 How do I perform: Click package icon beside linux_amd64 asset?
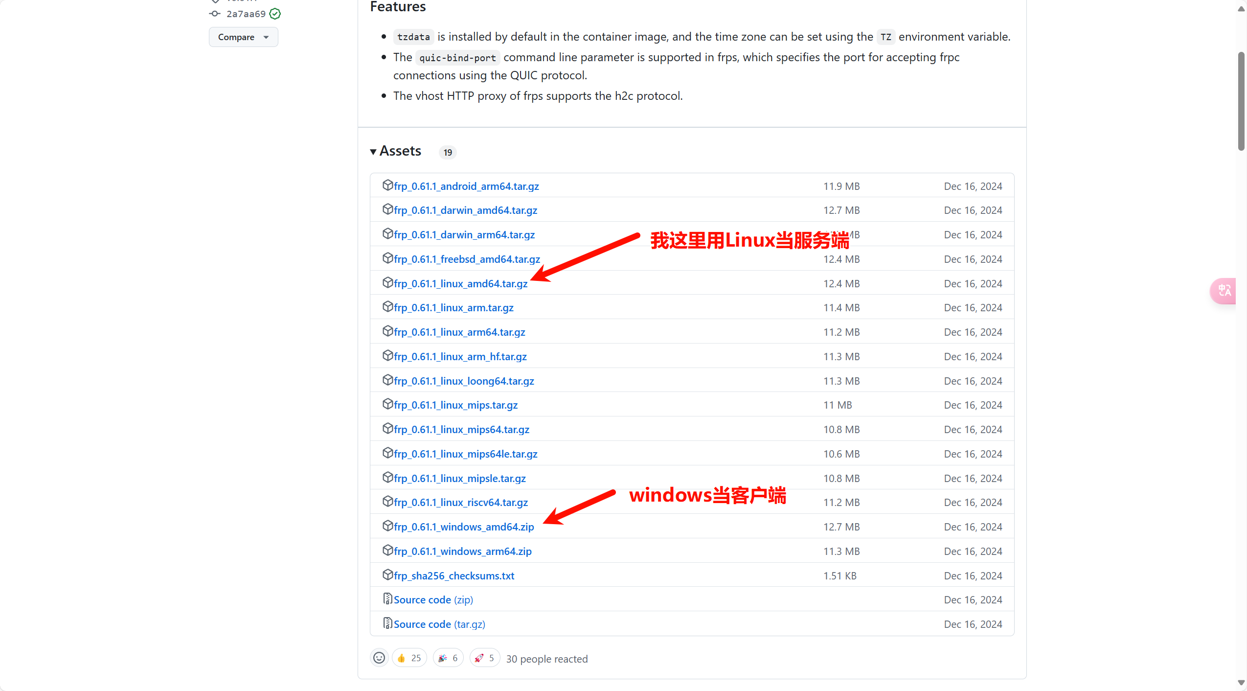(387, 282)
